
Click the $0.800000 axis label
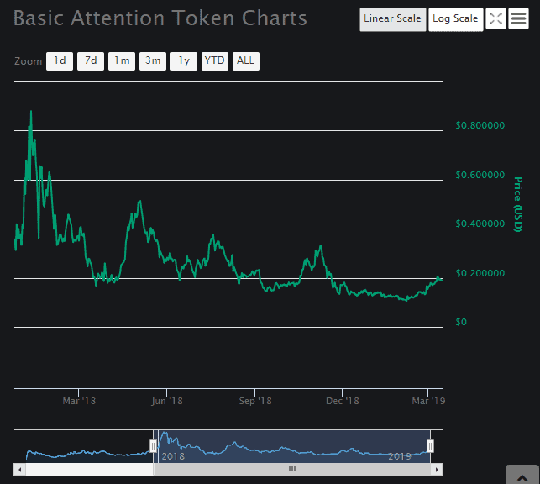click(480, 125)
